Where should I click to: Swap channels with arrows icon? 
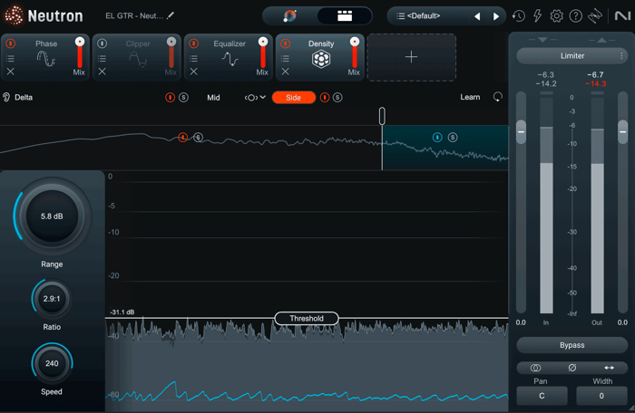point(609,368)
